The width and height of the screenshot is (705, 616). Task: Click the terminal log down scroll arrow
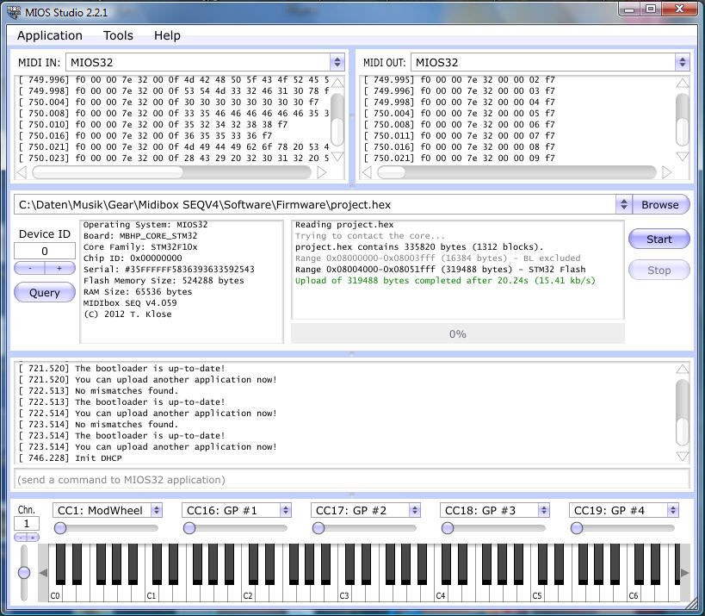[x=682, y=457]
